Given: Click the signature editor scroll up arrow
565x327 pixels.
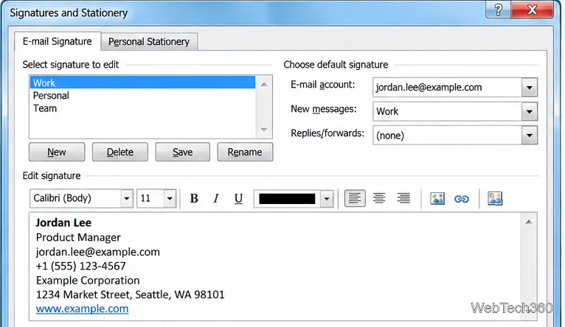Looking at the screenshot, I should click(529, 222).
